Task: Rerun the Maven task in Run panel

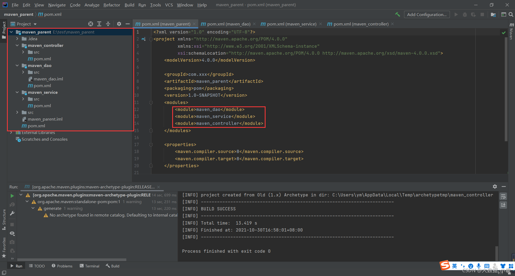Action: 12,196
